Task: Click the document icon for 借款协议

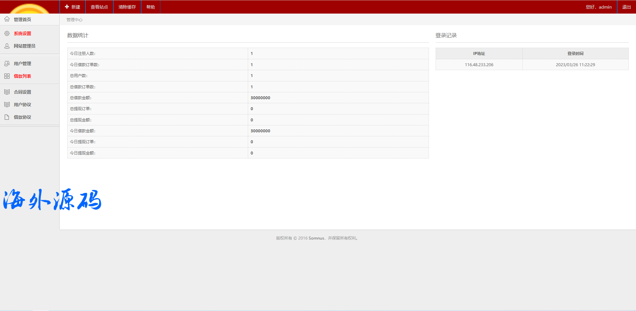Action: coord(7,117)
